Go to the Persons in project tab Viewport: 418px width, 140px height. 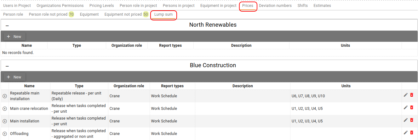(x=179, y=6)
